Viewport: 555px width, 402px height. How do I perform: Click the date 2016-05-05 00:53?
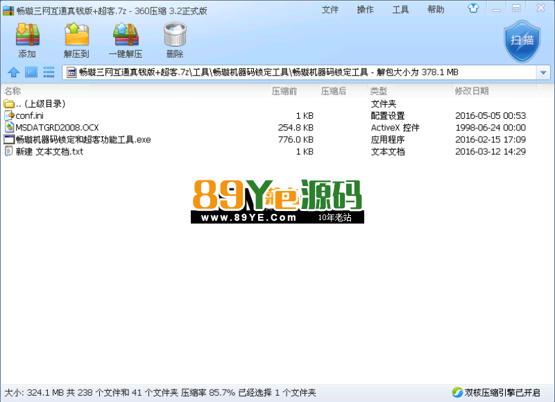[x=490, y=115]
